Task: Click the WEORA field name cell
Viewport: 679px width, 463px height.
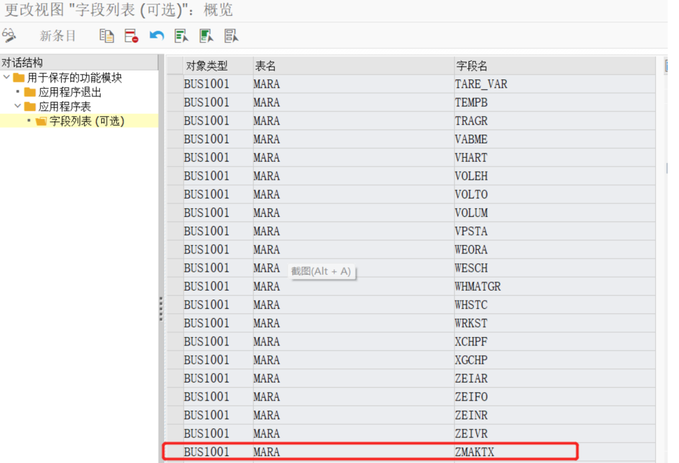Action: (x=555, y=250)
